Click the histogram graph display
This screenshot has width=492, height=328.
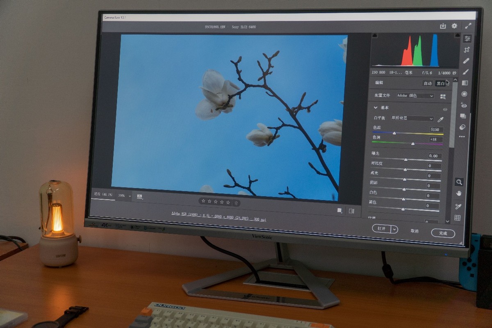(415, 50)
